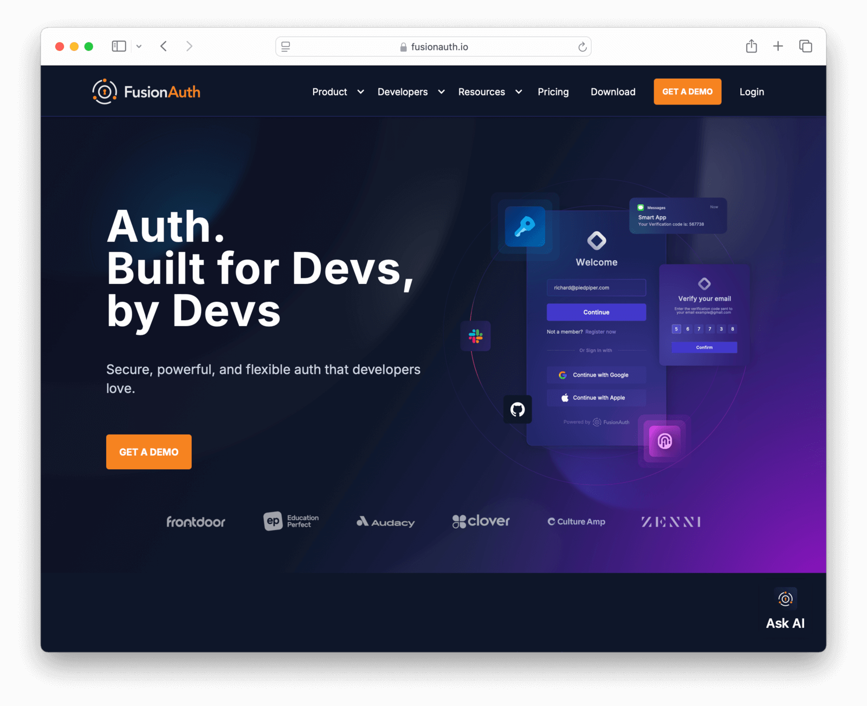This screenshot has width=867, height=706.
Task: Click the Slack icon tile
Action: (476, 336)
